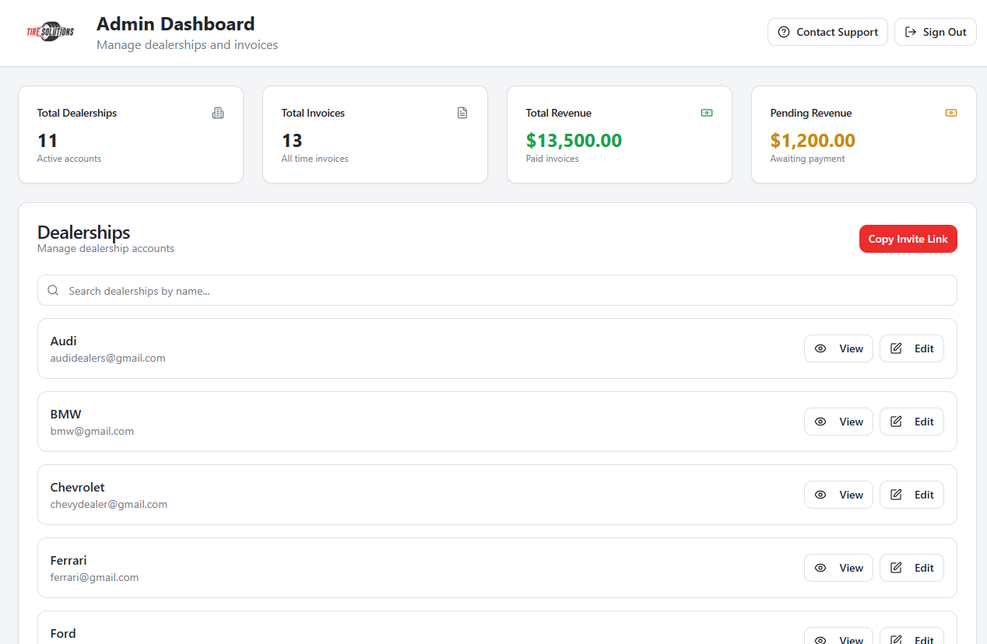The height and width of the screenshot is (644, 987).
Task: Click the Tire Solutions logo
Action: pyautogui.click(x=51, y=32)
